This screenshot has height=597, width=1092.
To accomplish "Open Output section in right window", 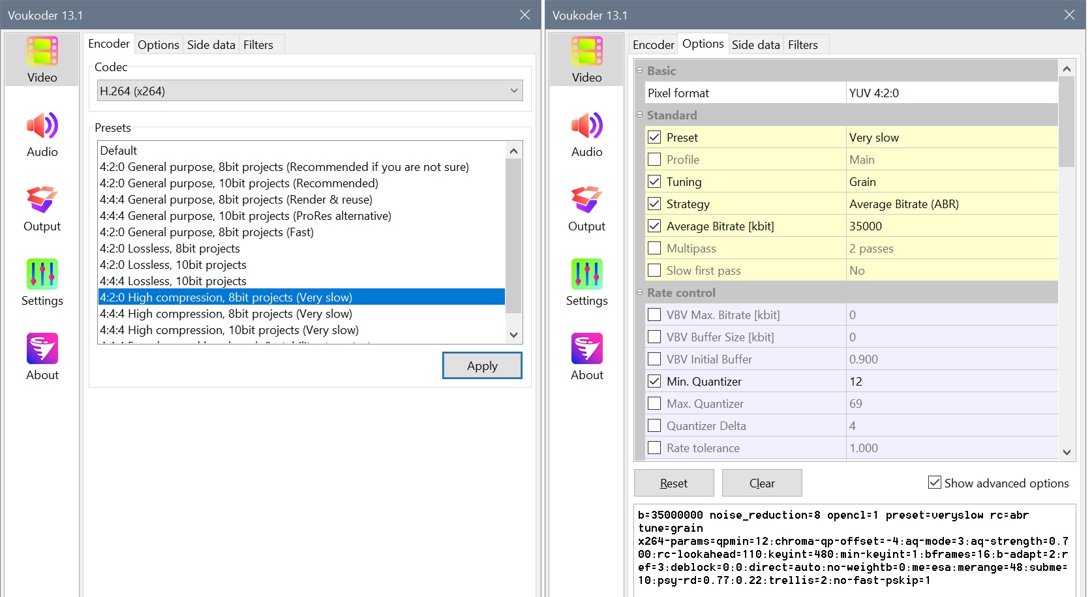I will click(586, 208).
